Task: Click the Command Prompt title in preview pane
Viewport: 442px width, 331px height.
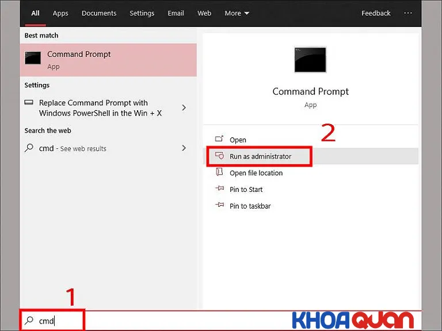Action: (x=310, y=92)
